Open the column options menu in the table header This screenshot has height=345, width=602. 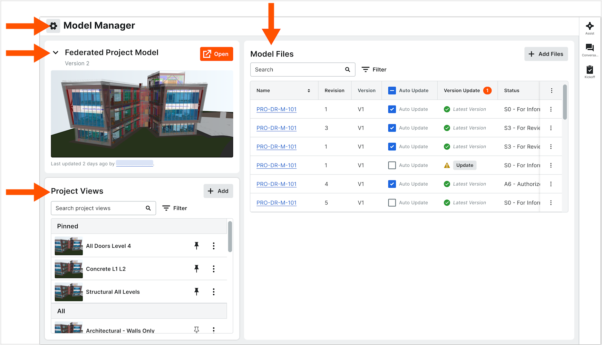click(x=551, y=90)
